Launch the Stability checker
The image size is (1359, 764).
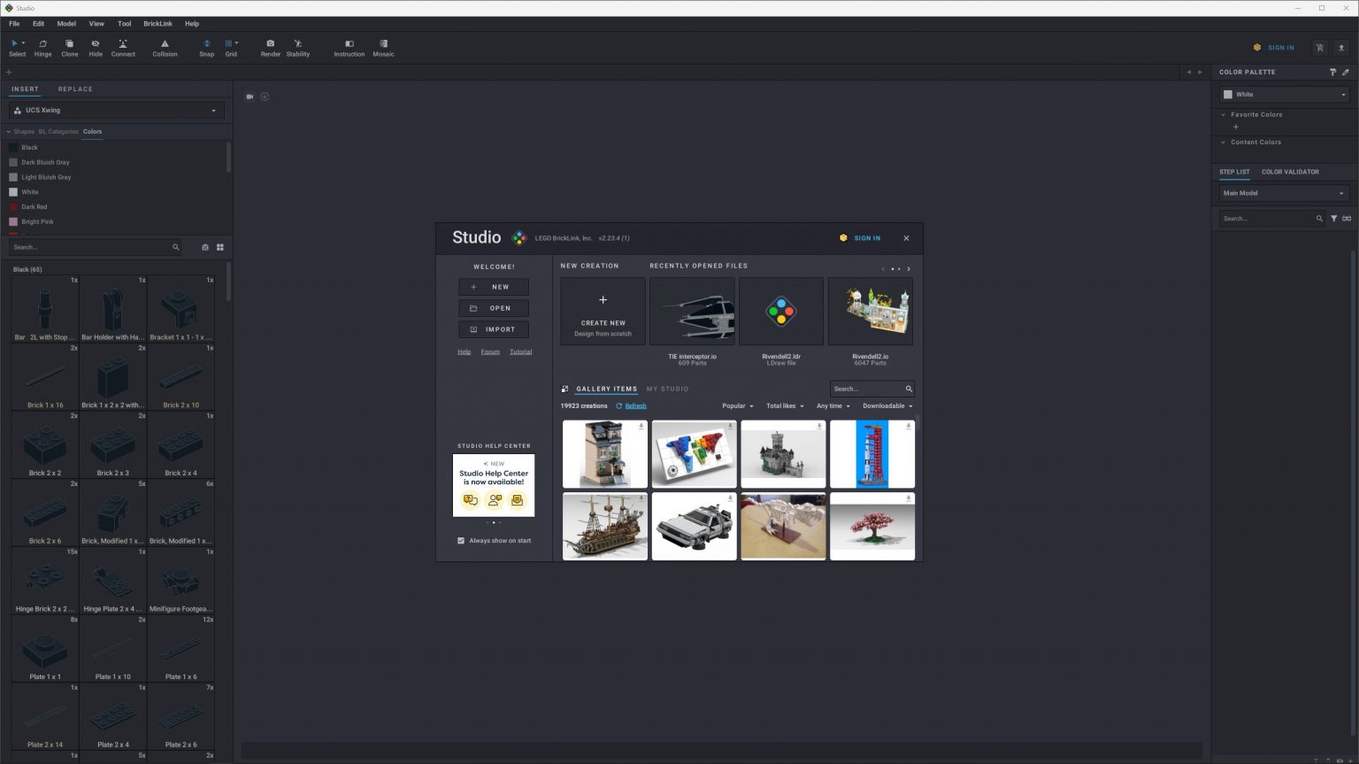298,48
